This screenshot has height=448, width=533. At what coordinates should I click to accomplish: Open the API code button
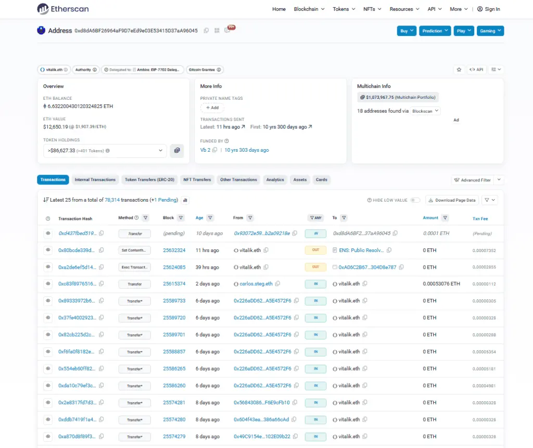[476, 70]
